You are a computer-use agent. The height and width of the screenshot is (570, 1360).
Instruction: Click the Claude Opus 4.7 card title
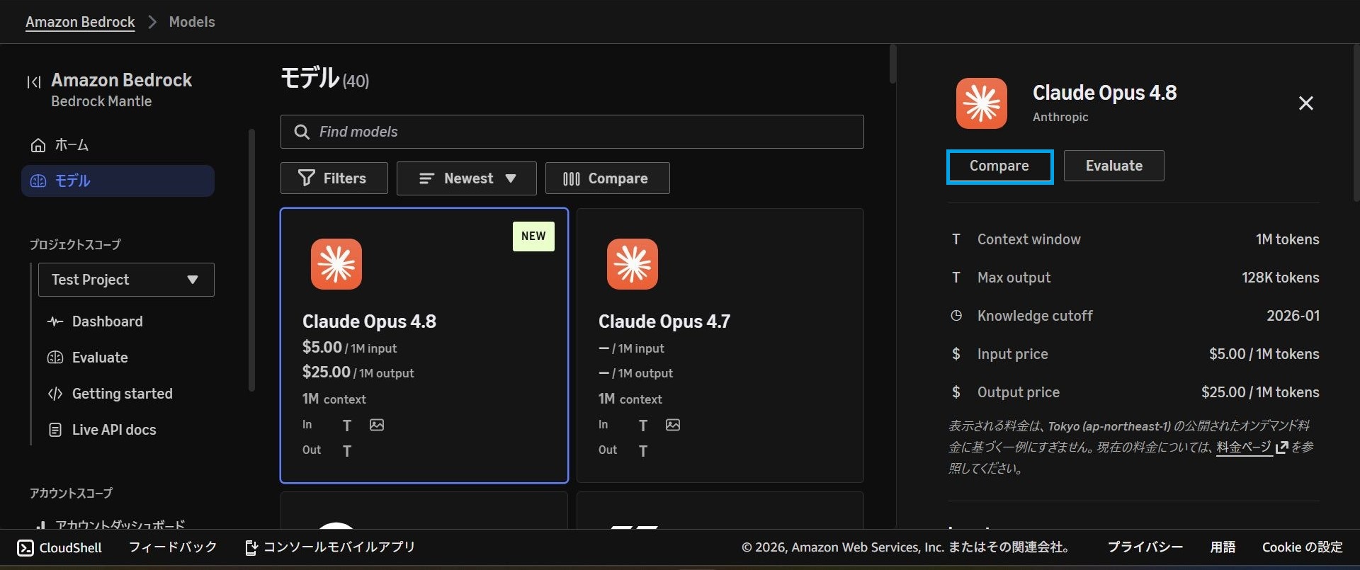[x=664, y=321]
